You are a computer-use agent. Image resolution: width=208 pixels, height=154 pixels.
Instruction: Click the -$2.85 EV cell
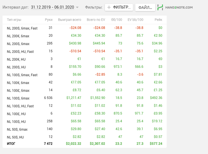pyautogui.click(x=100, y=74)
